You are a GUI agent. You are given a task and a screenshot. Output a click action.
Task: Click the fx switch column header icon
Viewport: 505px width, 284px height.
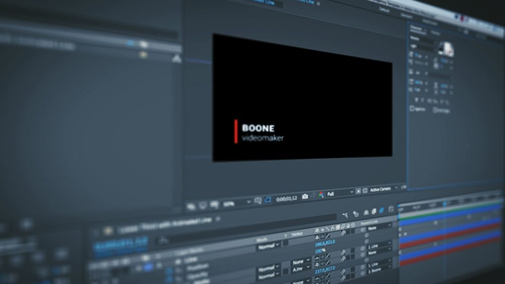333,228
